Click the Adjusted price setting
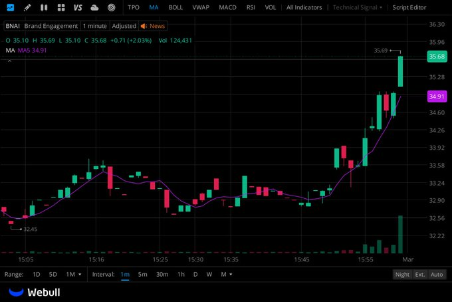 [124, 26]
